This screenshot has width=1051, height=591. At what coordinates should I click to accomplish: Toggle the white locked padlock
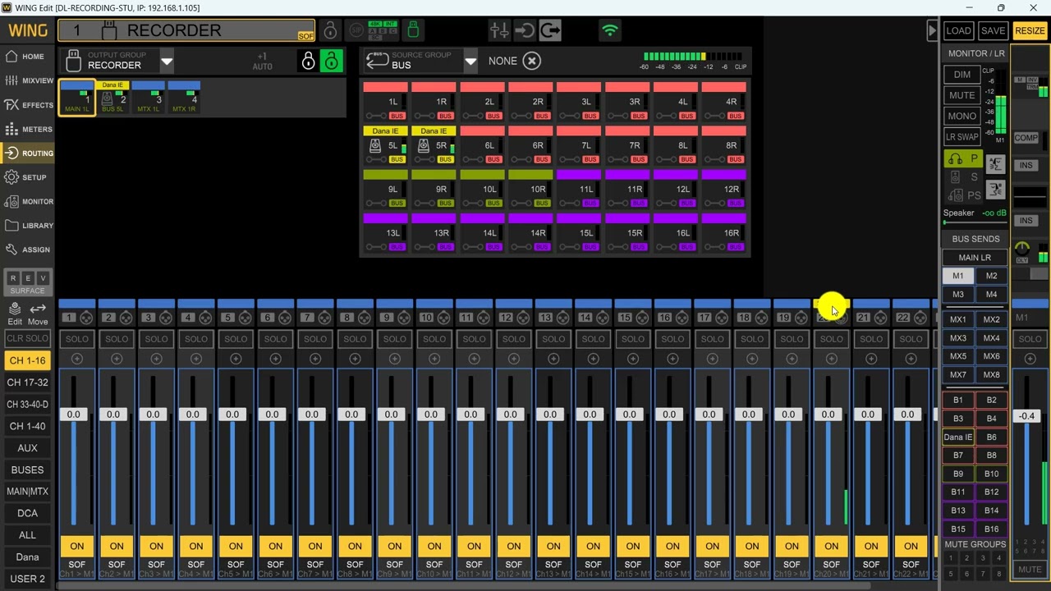click(x=308, y=61)
